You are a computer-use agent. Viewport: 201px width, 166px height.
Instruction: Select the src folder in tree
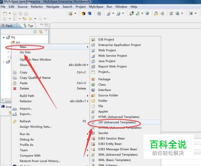(16, 42)
